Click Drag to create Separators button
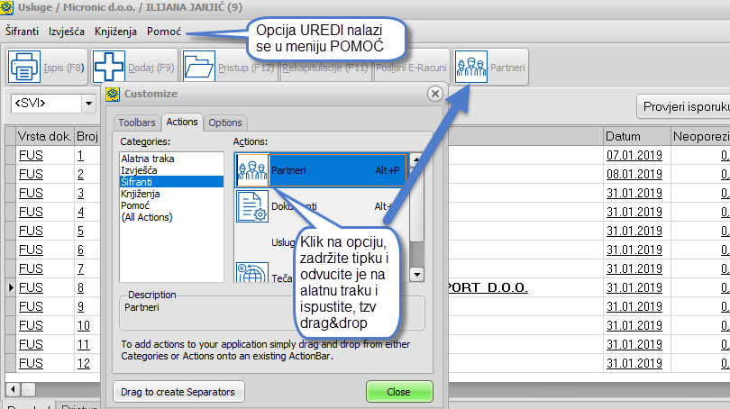The height and width of the screenshot is (409, 730). [178, 392]
